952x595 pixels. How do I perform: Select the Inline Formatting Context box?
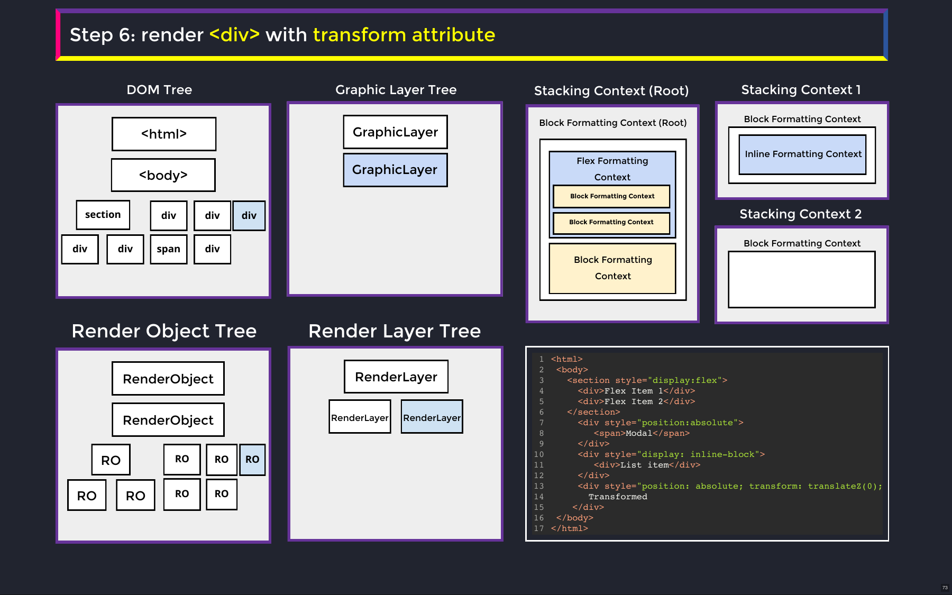point(803,154)
